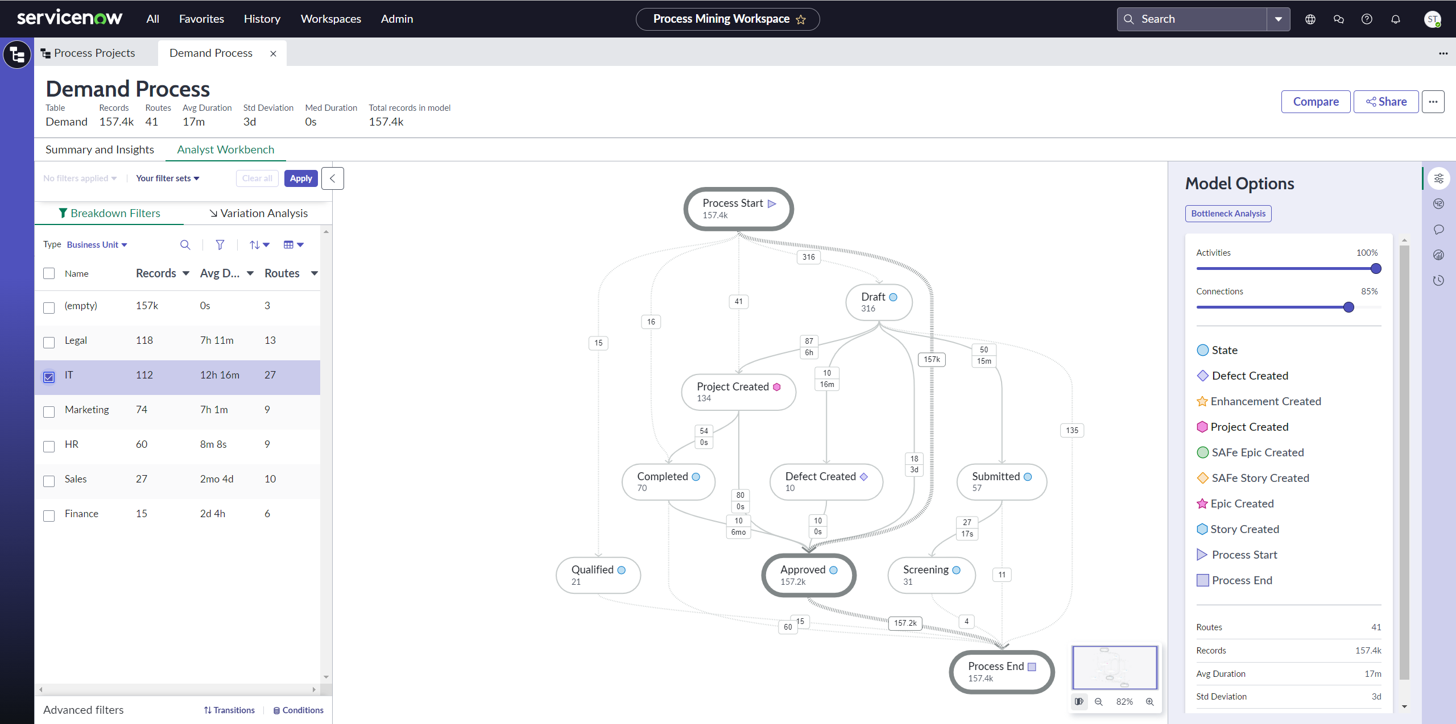Screen dimensions: 1456x724
Task: Check the Legal business unit checkbox
Action: coord(49,342)
